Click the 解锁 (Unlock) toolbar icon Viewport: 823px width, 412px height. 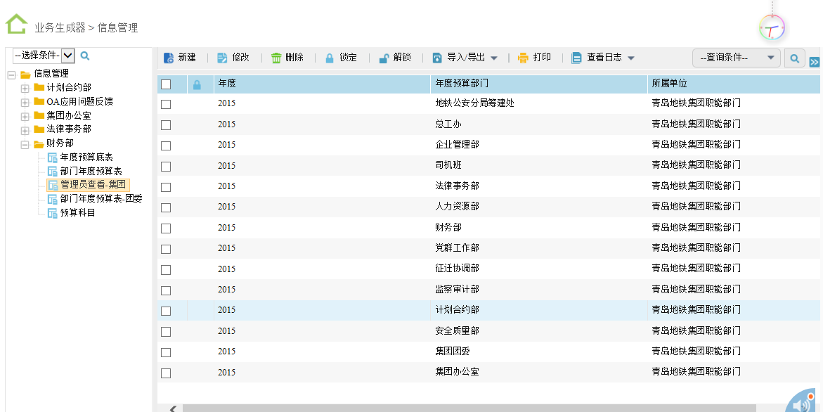(x=384, y=58)
